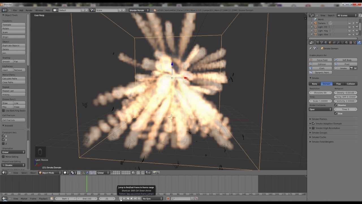Toggle Light - Fill visibility eye
This screenshot has height=204, width=362.
click(350, 27)
